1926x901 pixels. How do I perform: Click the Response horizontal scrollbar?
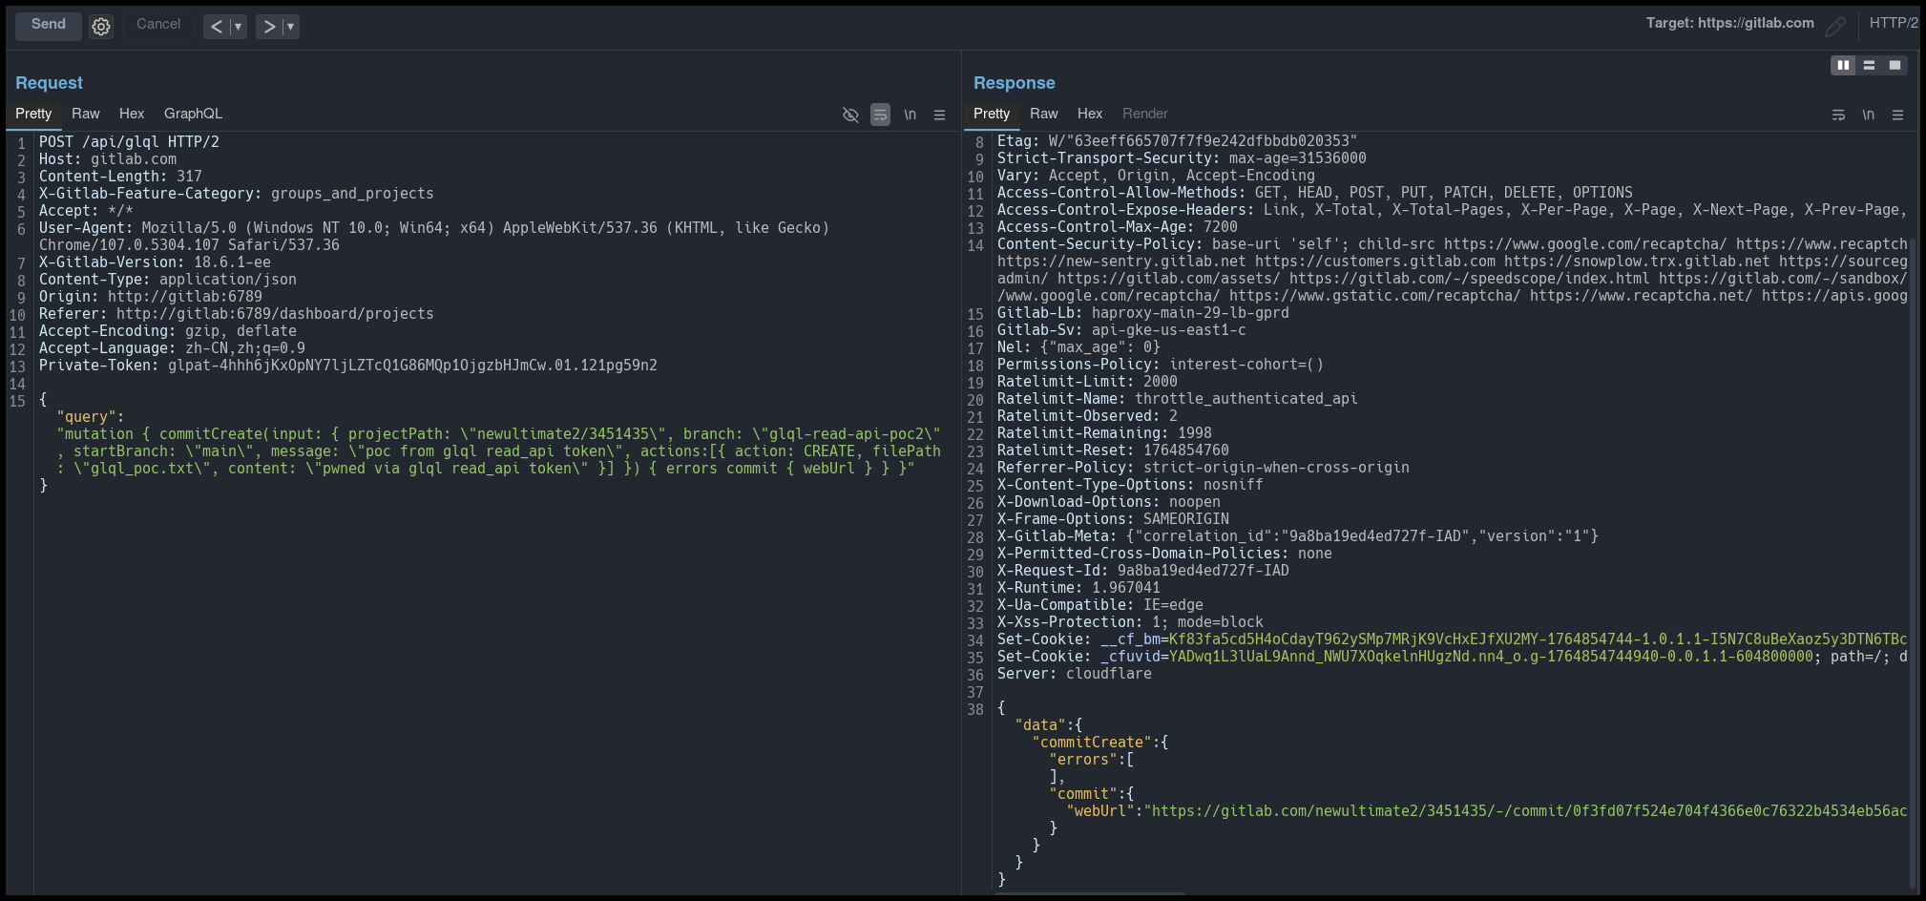[x=1088, y=894]
